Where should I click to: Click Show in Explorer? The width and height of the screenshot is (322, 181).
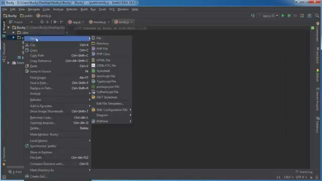pyautogui.click(x=57, y=152)
